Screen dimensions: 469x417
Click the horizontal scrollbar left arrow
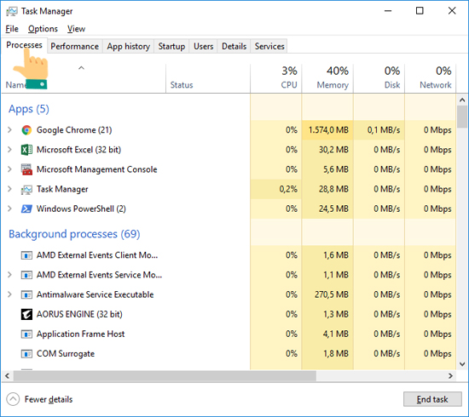coord(7,376)
